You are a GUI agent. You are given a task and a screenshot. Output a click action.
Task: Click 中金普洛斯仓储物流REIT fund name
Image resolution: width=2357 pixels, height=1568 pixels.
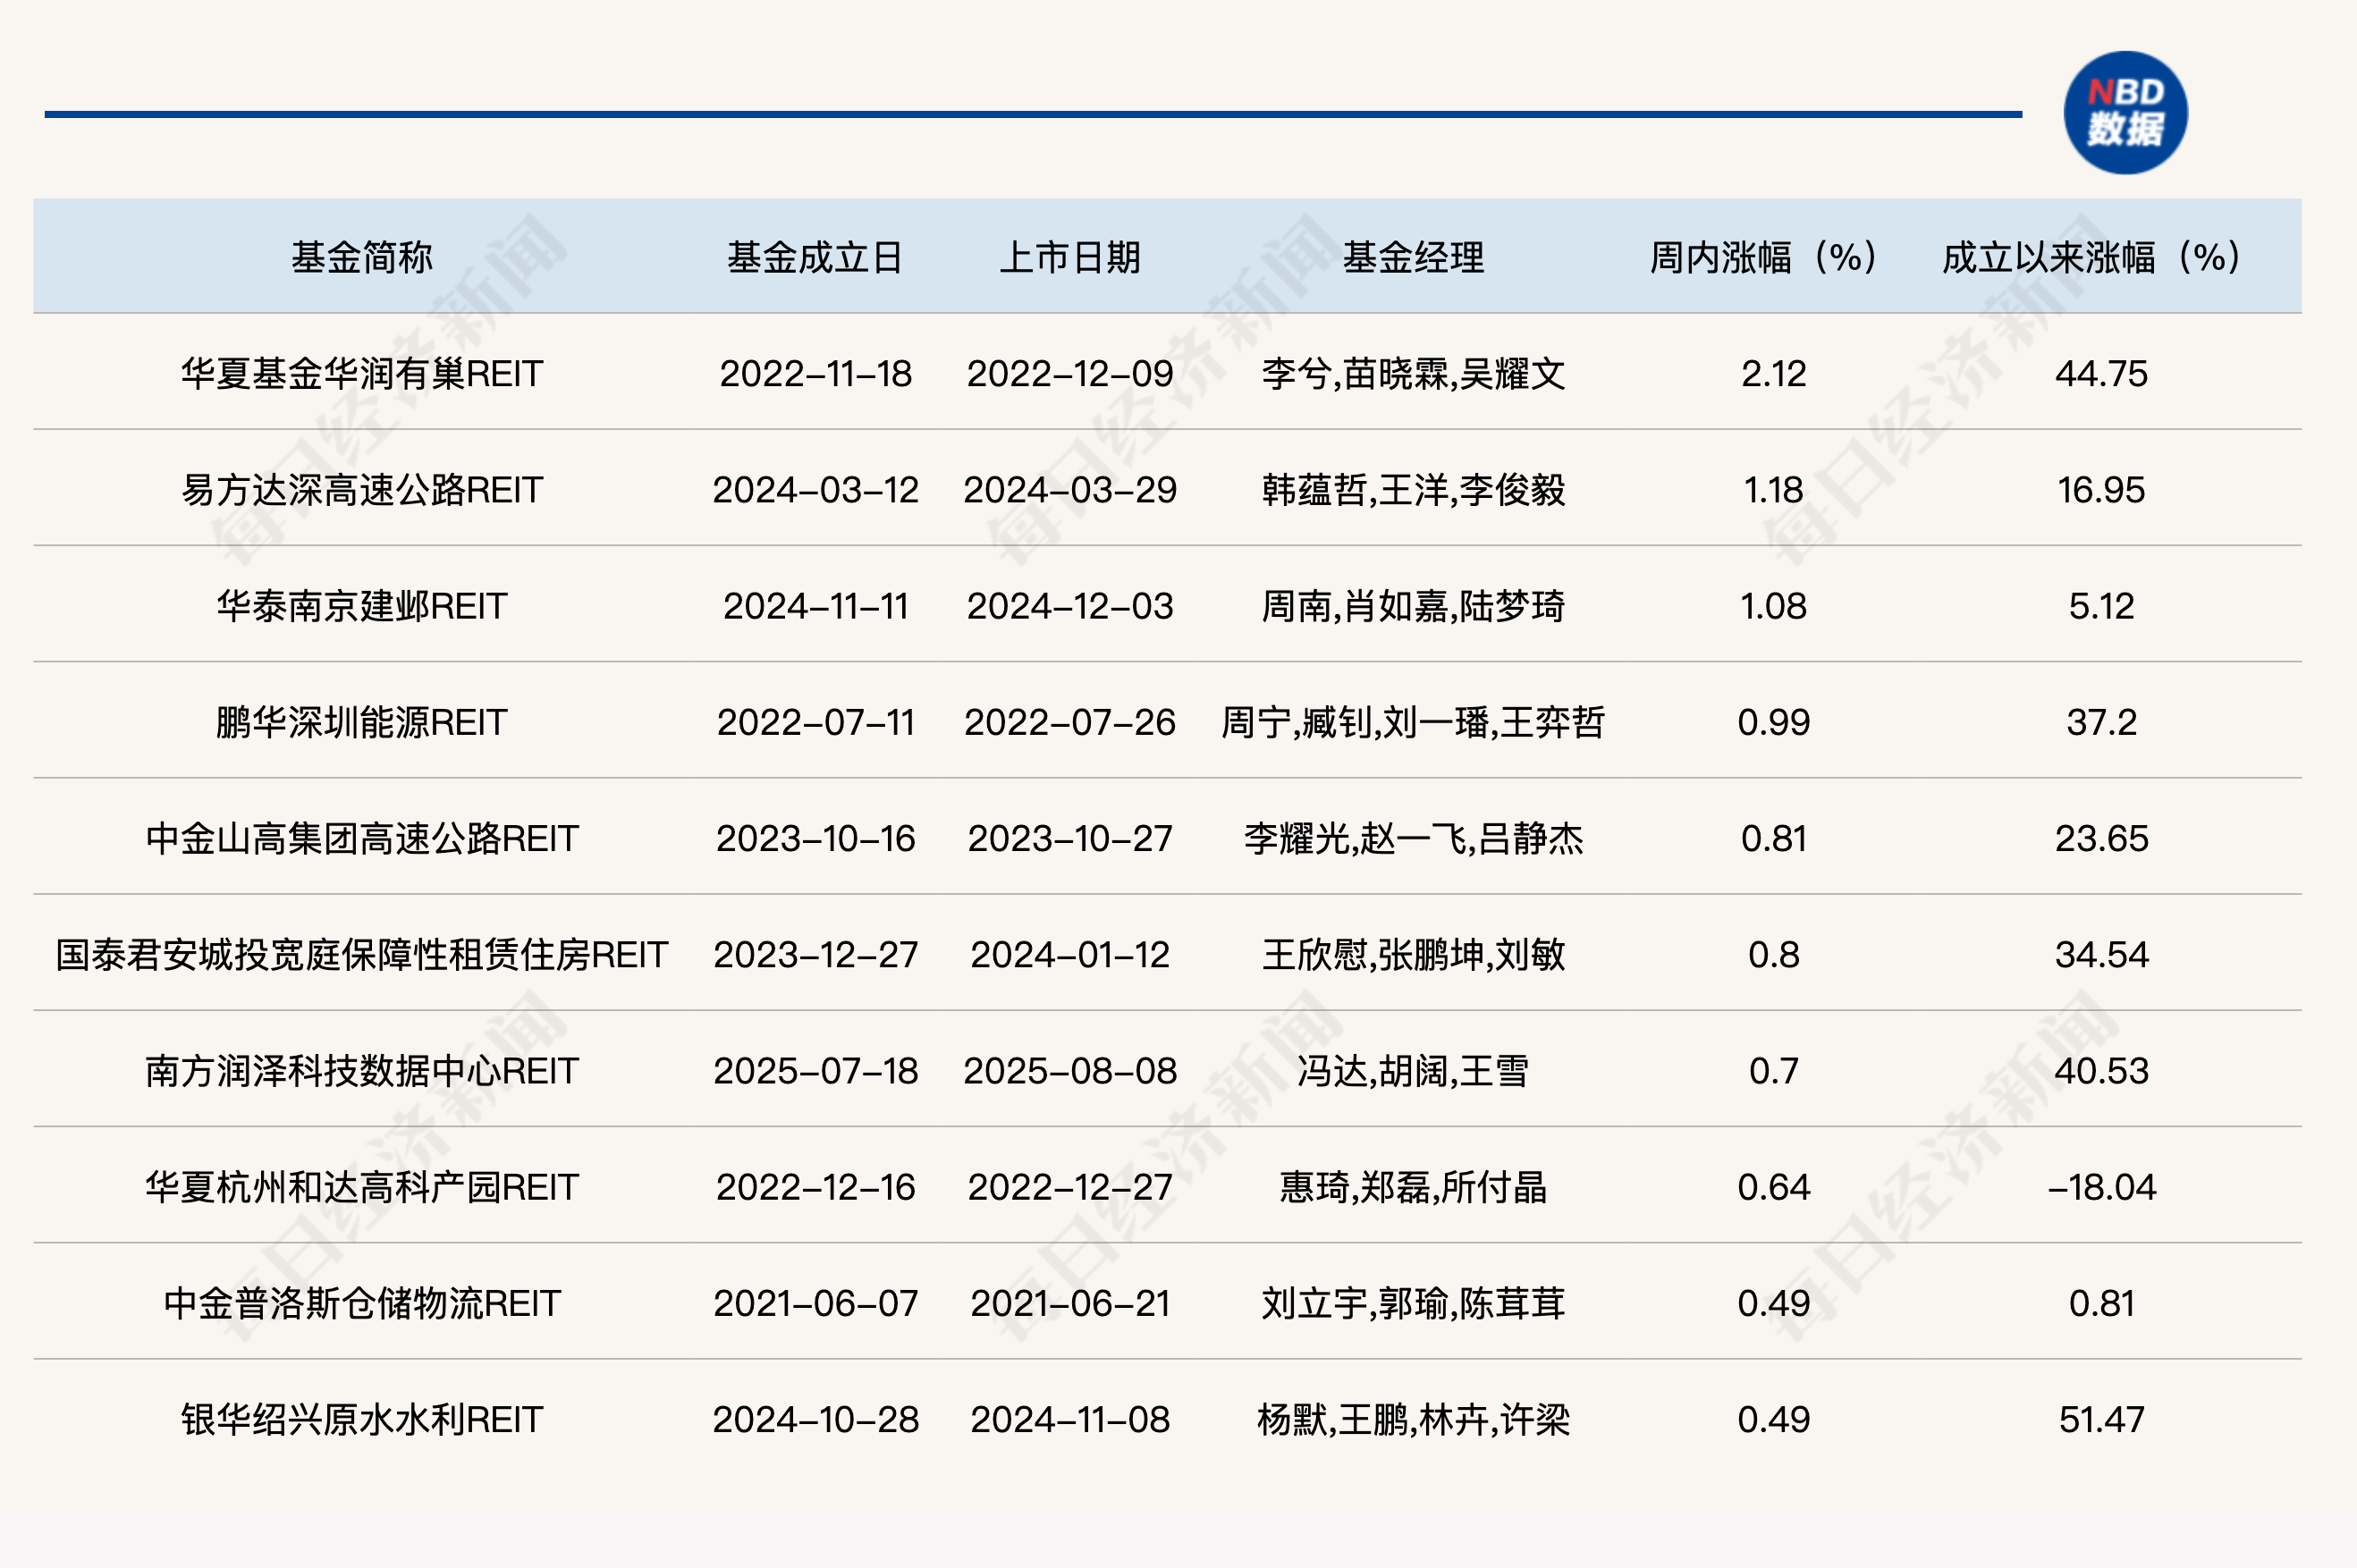point(361,1303)
